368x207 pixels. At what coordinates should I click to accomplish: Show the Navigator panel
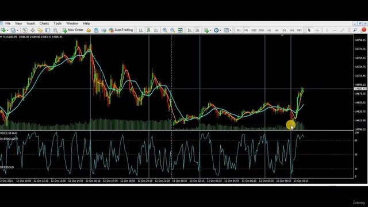click(40, 30)
